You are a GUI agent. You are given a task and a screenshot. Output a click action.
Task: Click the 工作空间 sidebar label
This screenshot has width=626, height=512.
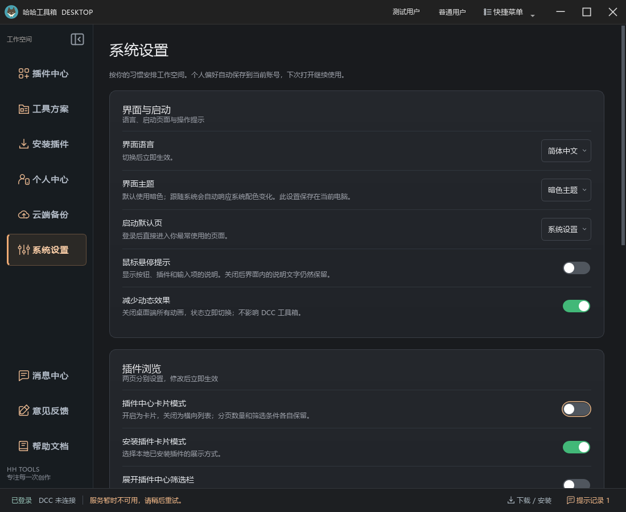click(19, 39)
